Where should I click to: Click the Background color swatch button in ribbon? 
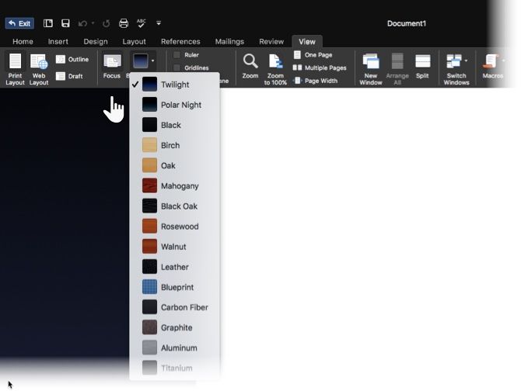[x=141, y=61]
